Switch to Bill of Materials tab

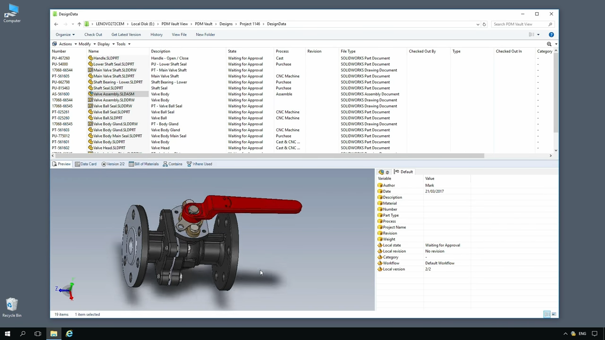144,164
